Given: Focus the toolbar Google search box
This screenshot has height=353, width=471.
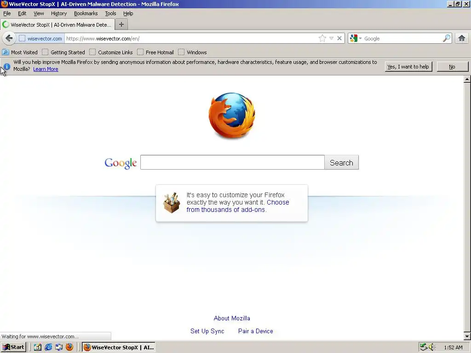Looking at the screenshot, I should pyautogui.click(x=402, y=39).
